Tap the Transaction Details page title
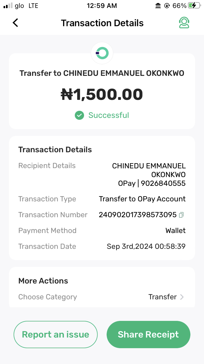Image resolution: width=204 pixels, height=364 pixels. [x=102, y=23]
